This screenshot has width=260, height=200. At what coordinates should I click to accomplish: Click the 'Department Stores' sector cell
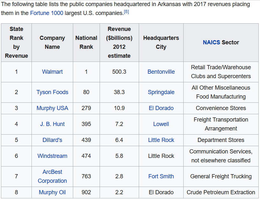[221, 140]
